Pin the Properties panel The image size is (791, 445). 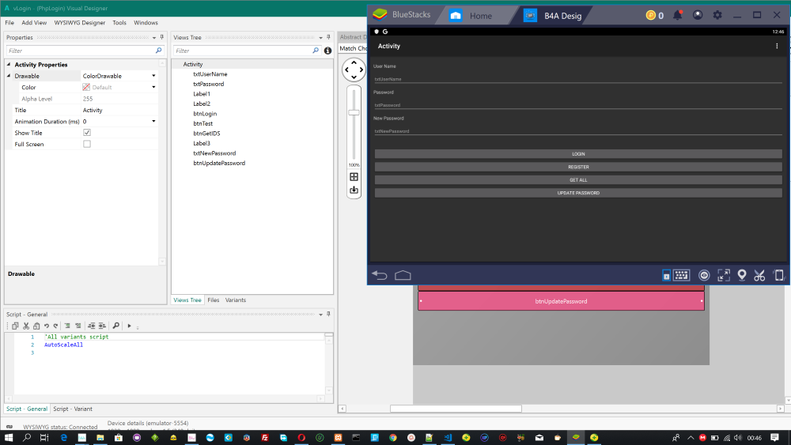tap(162, 37)
